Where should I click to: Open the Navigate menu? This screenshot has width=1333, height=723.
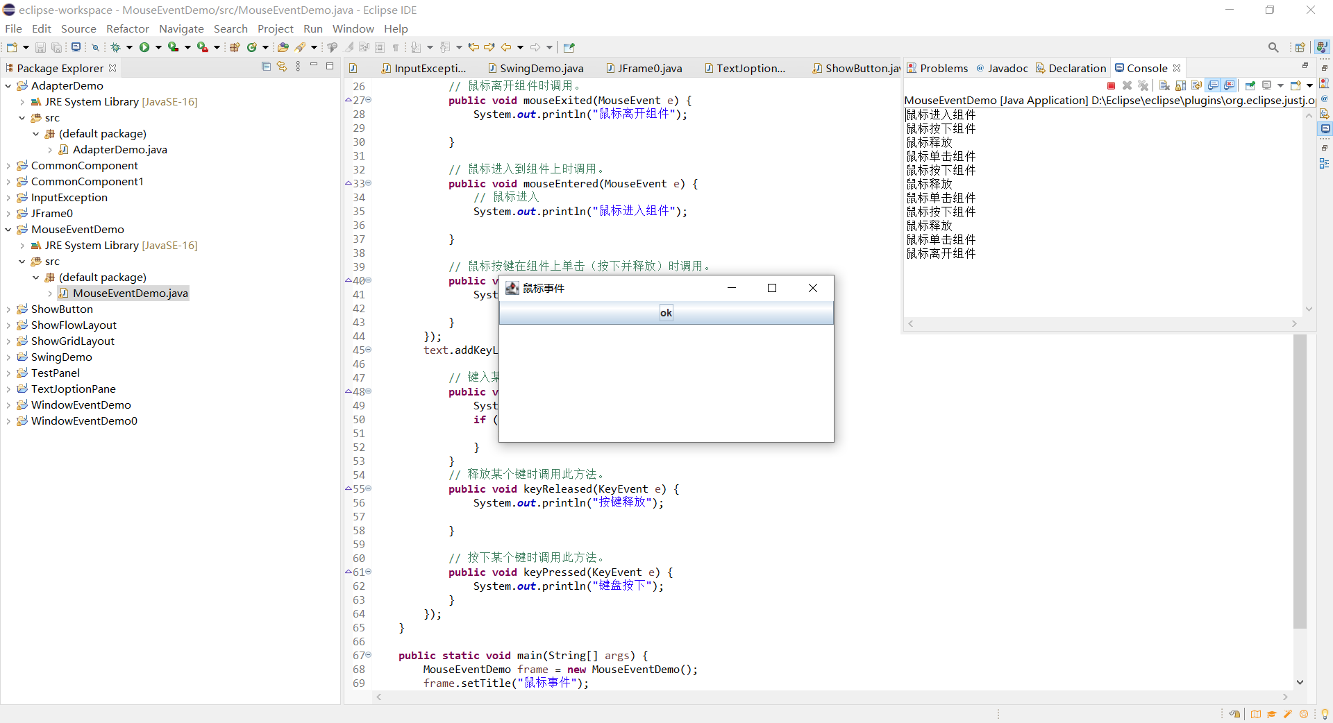[x=181, y=28]
